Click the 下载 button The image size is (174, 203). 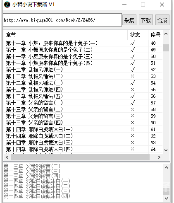[146, 20]
